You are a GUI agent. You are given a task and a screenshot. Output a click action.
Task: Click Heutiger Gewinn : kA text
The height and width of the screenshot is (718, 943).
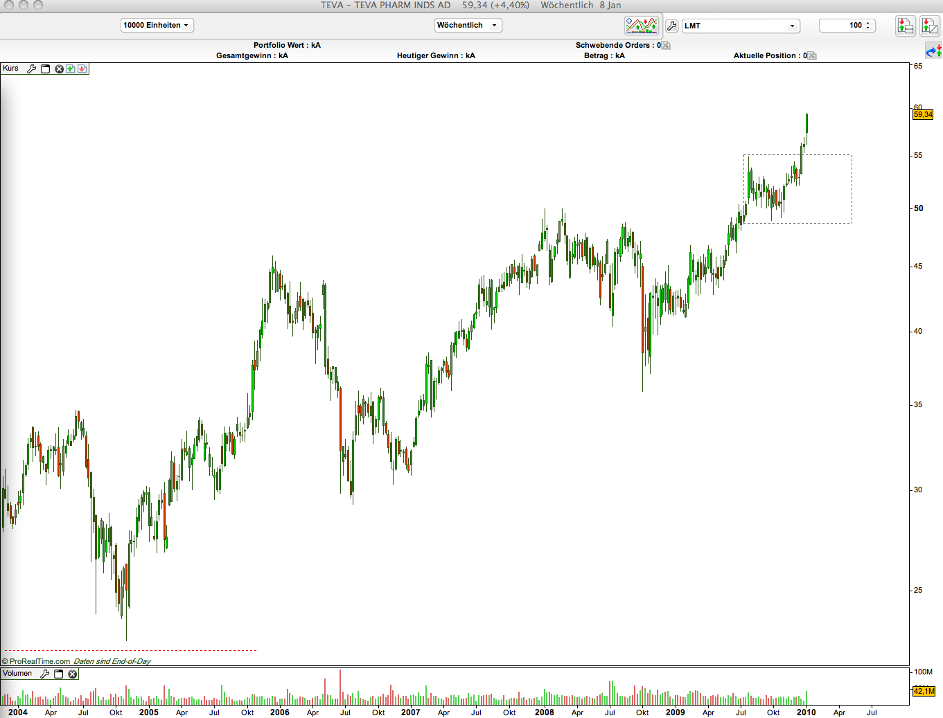coord(436,55)
